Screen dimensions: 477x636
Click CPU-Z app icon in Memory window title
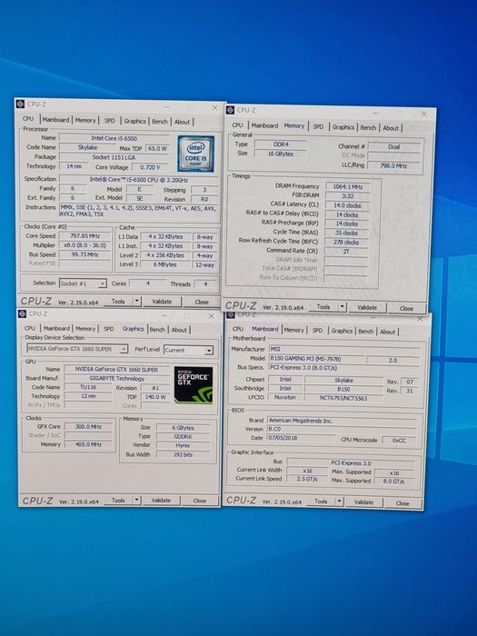[231, 110]
